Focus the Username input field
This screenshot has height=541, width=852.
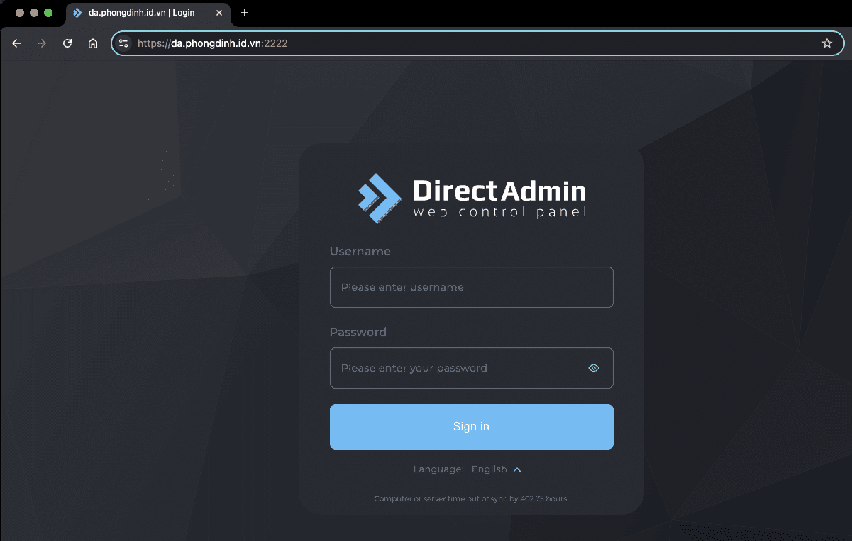click(472, 287)
